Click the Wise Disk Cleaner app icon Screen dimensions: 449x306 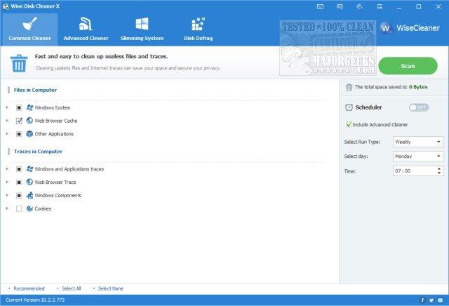pyautogui.click(x=6, y=6)
